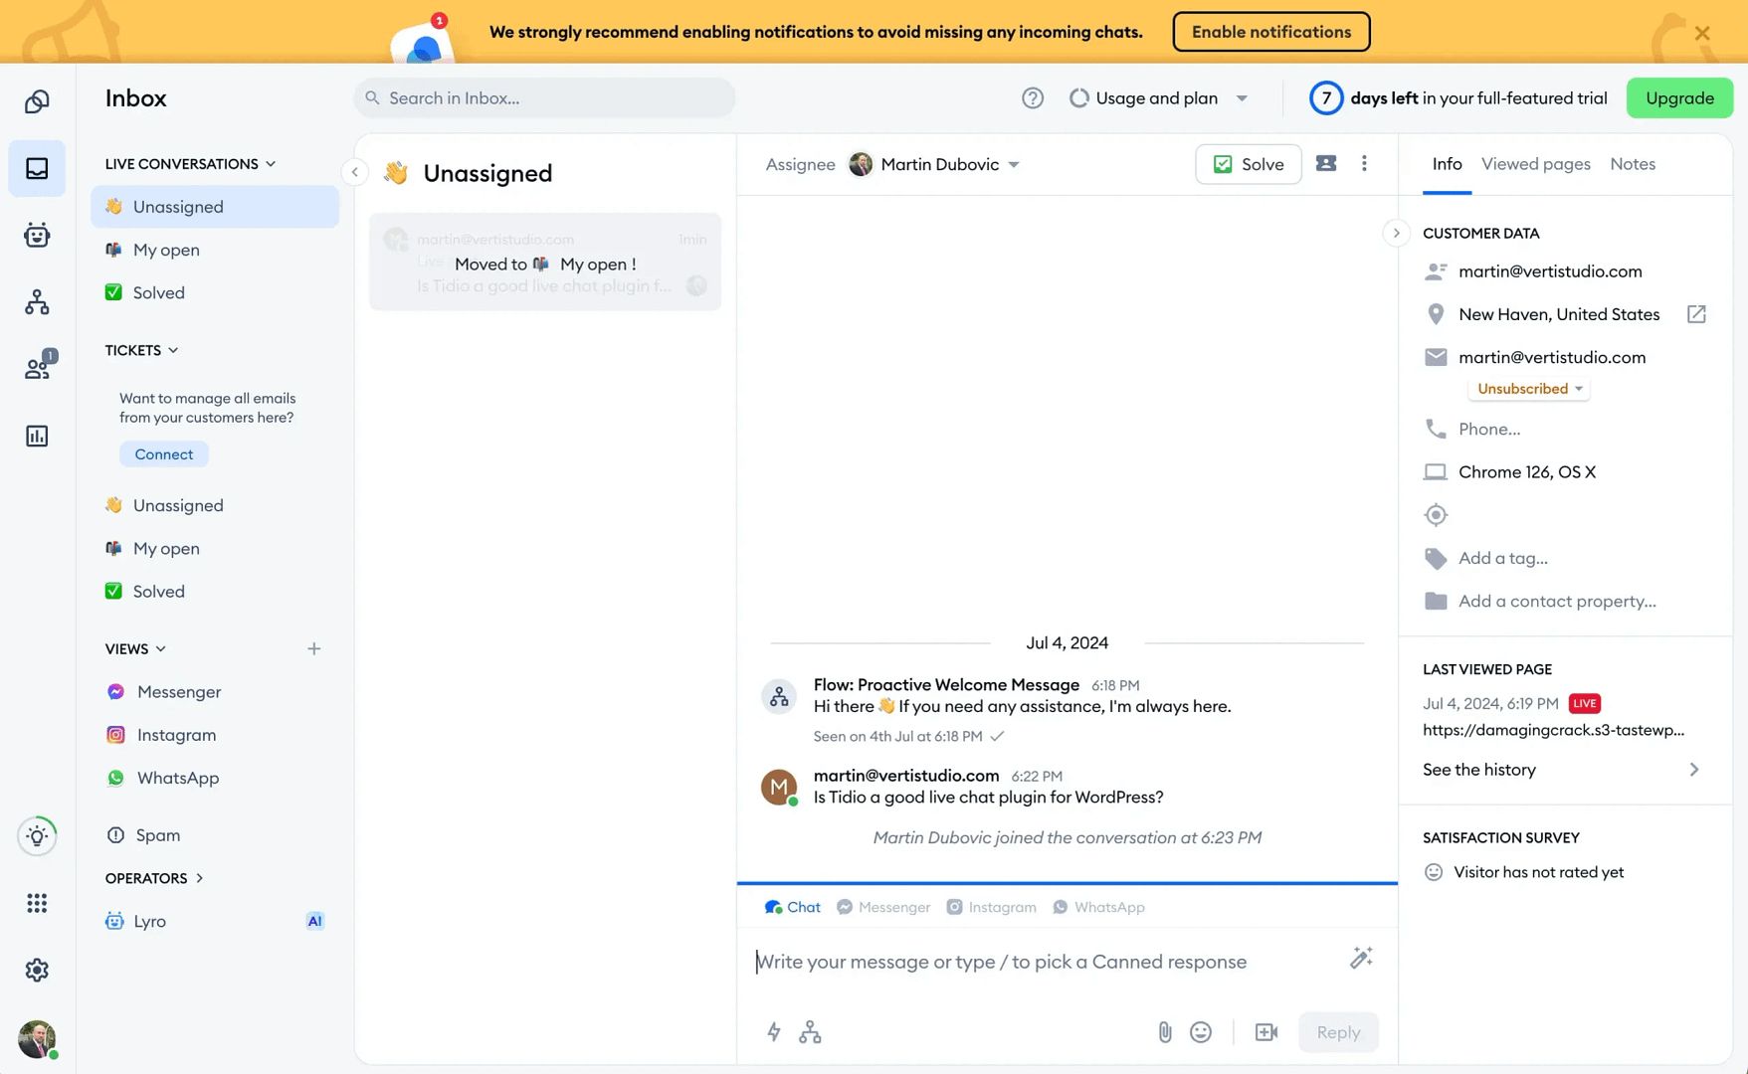Open the Inbox icon in left rail
The width and height of the screenshot is (1748, 1074).
(x=37, y=168)
